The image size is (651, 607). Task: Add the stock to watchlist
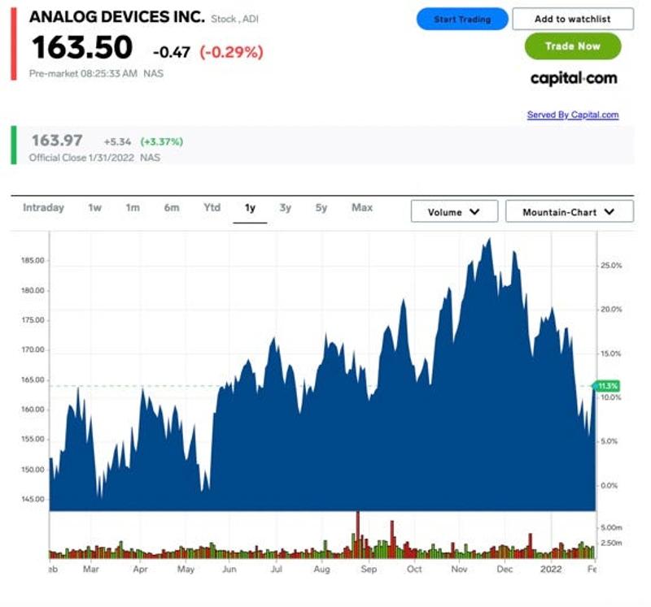click(573, 19)
